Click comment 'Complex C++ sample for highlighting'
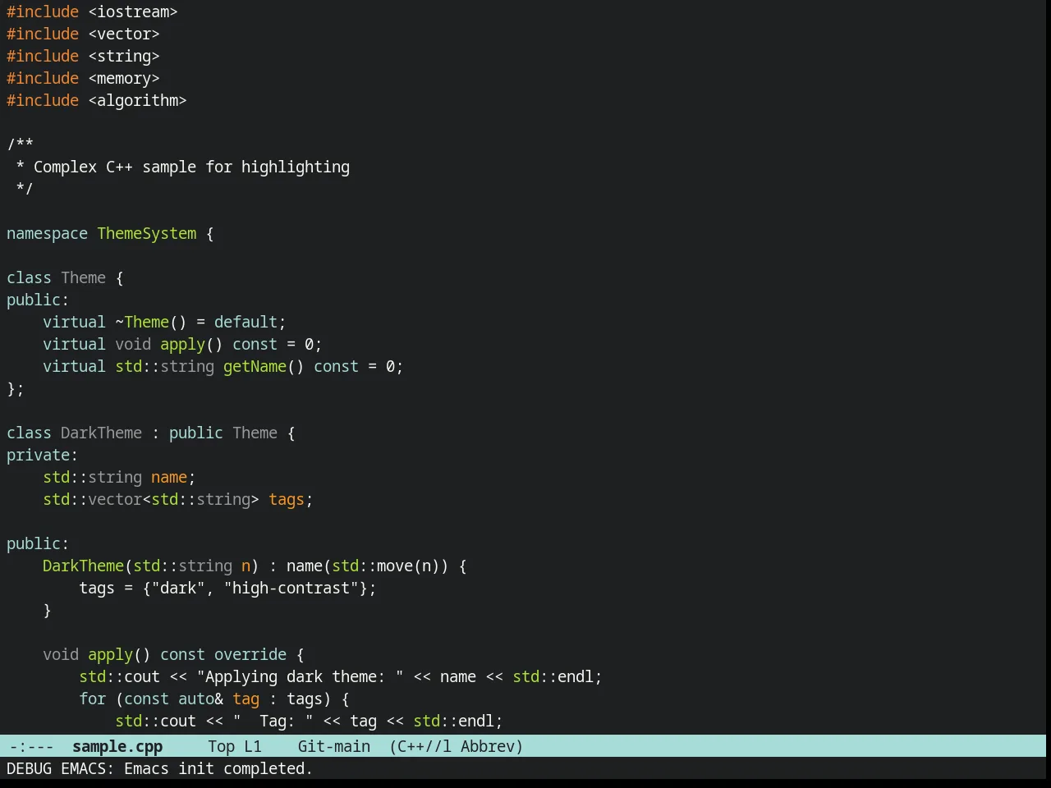This screenshot has width=1051, height=788. click(191, 167)
